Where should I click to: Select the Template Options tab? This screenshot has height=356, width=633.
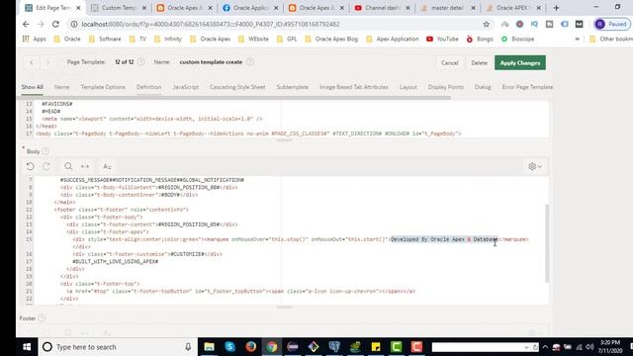click(103, 87)
